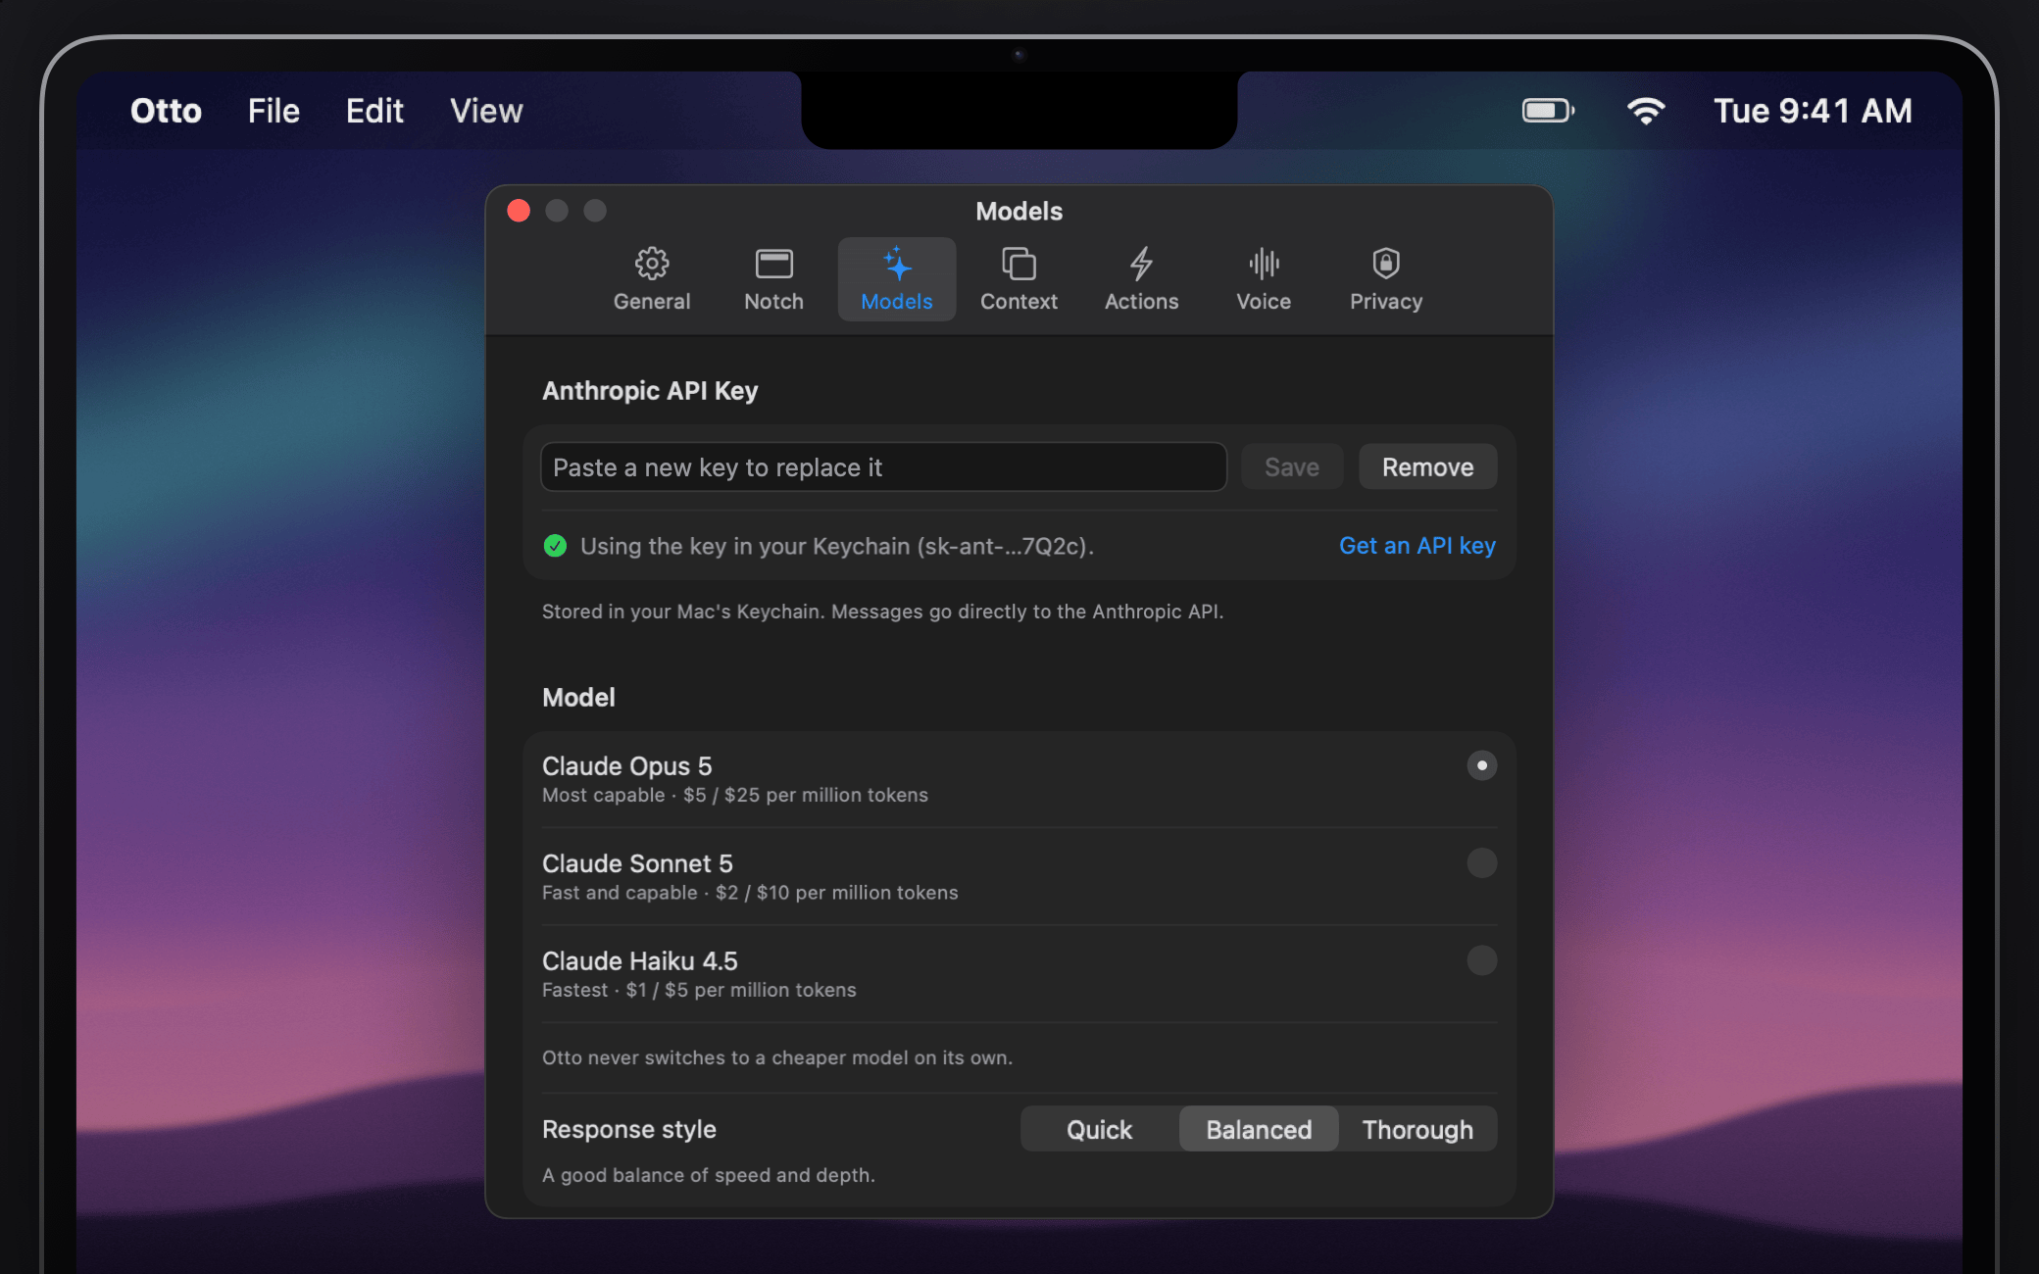
Task: Click the green keychain status checkmark
Action: (x=555, y=546)
